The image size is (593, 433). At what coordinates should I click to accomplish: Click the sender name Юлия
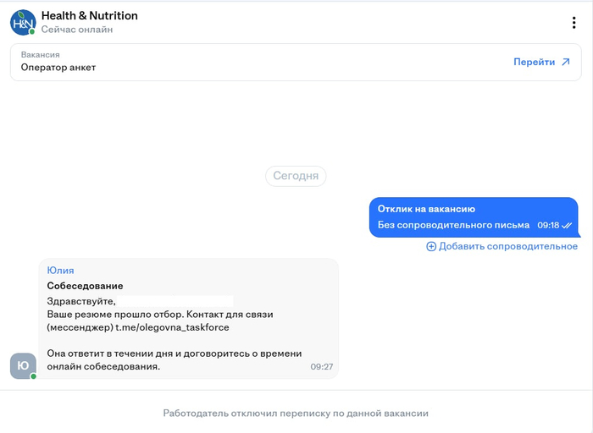60,271
